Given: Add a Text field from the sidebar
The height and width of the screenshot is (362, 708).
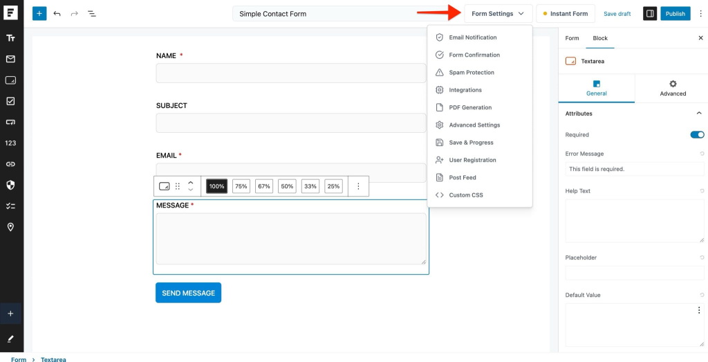Looking at the screenshot, I should (10, 38).
